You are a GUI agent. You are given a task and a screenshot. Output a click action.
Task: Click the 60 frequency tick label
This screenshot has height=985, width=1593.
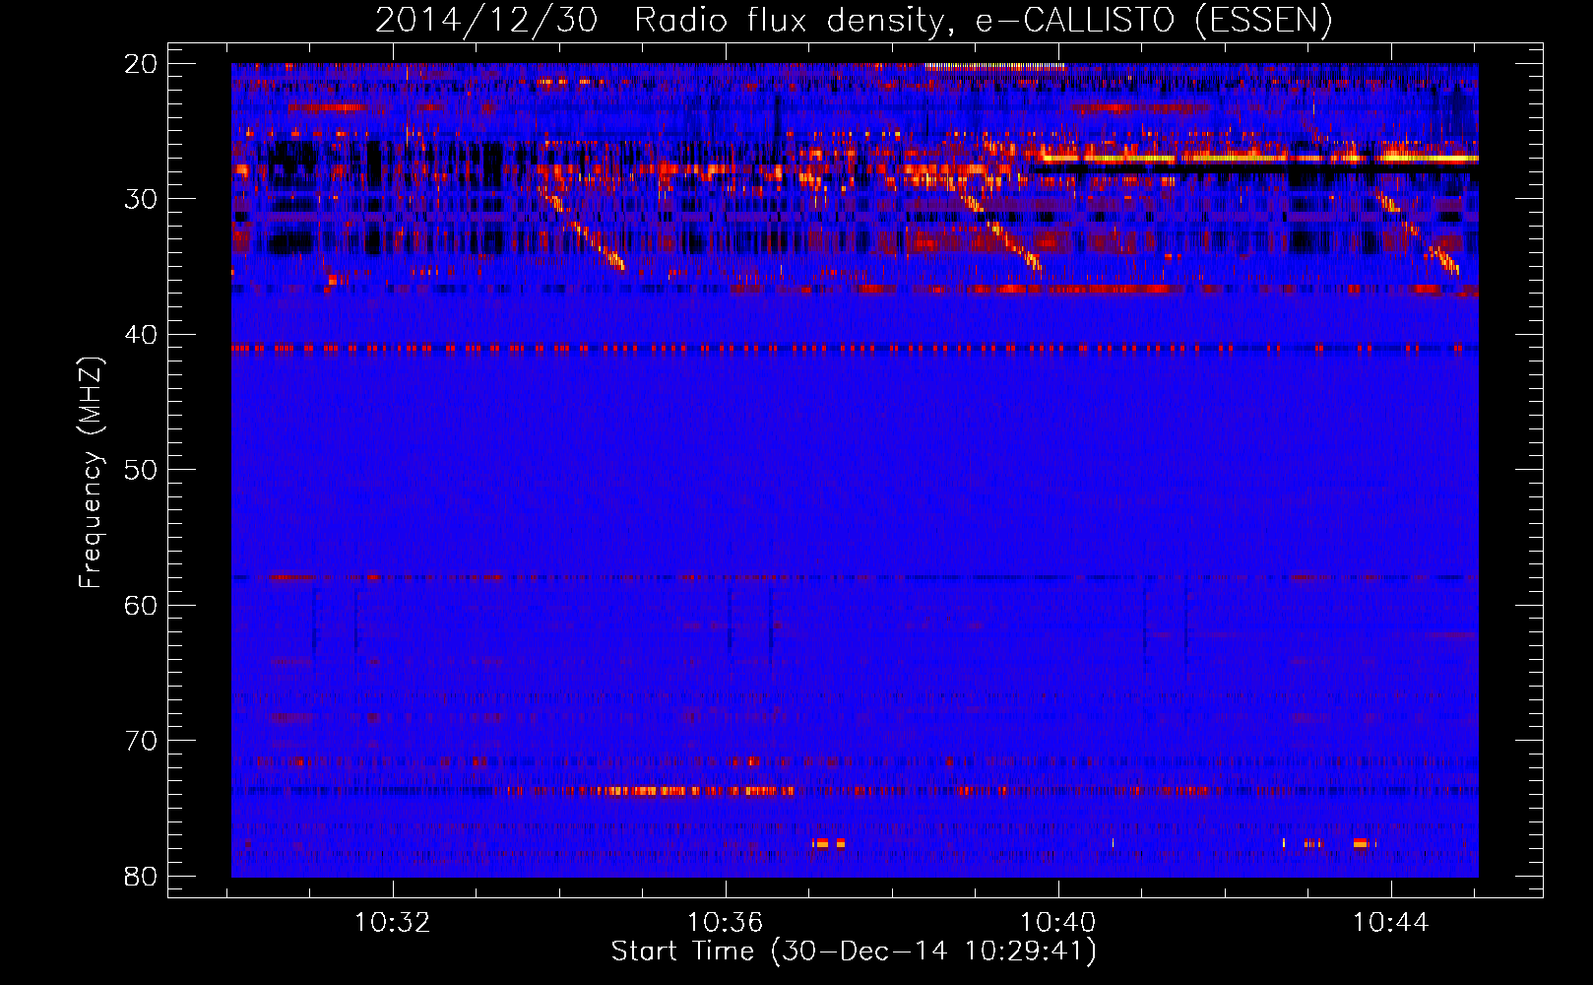click(x=141, y=605)
